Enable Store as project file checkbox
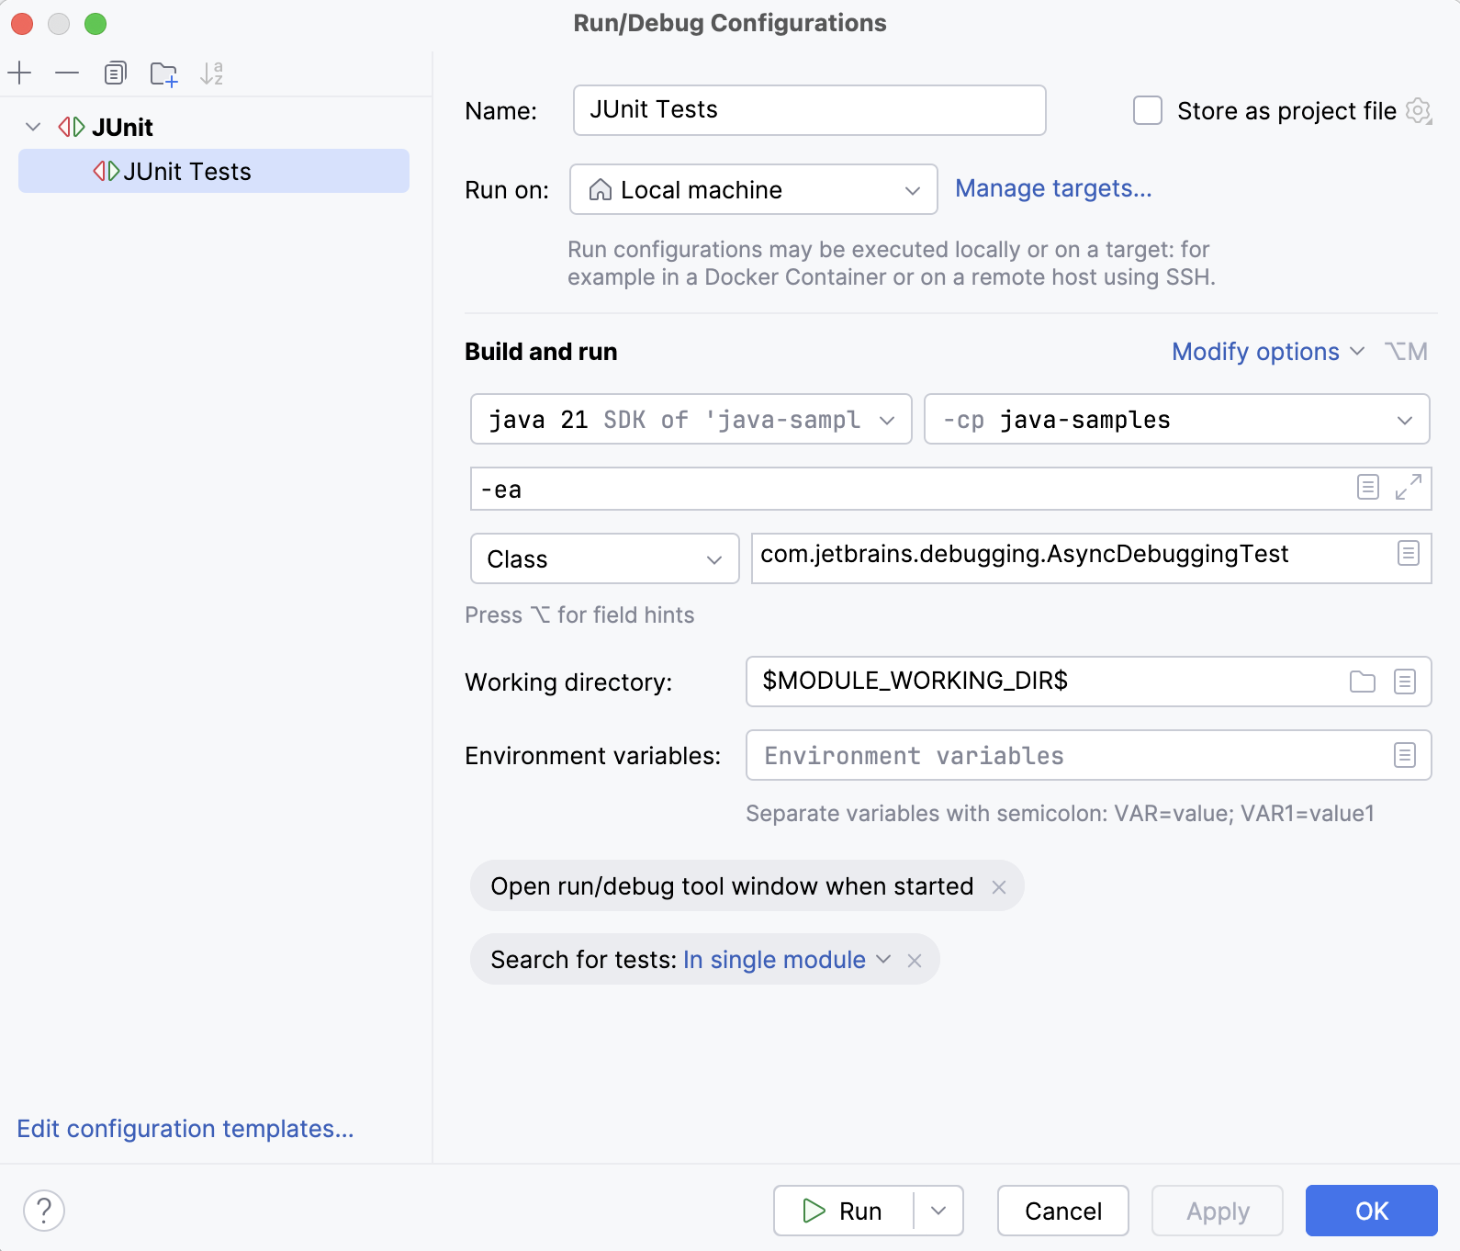 tap(1148, 111)
